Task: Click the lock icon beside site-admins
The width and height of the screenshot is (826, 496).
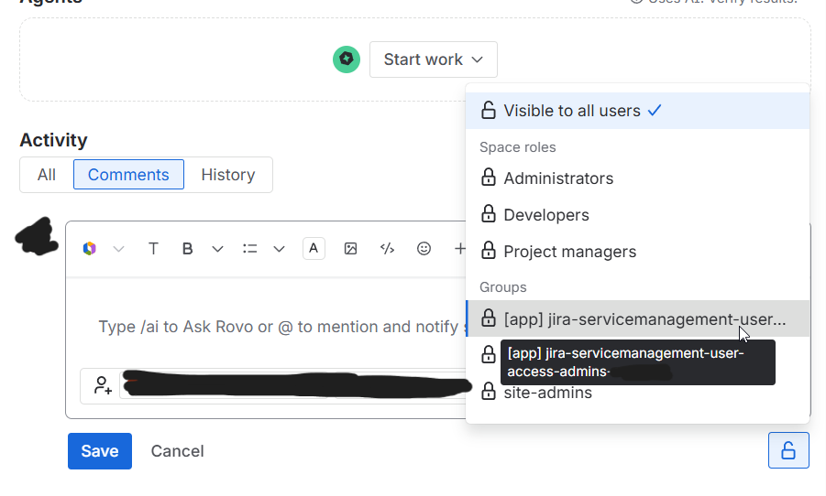Action: (489, 392)
